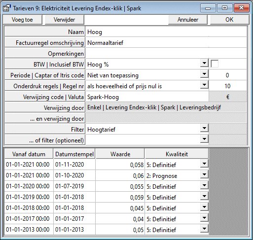Select the Waarde cell showing 0,058
253x240 pixels.
(120, 165)
